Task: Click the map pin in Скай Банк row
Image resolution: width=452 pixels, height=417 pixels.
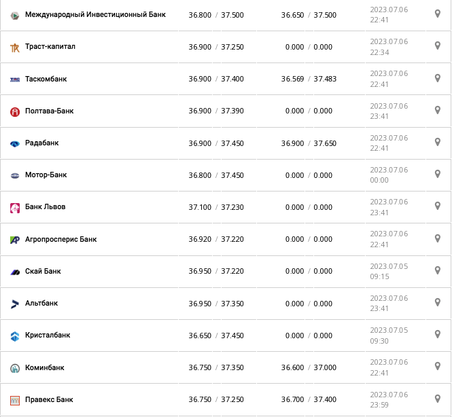Action: 438,270
